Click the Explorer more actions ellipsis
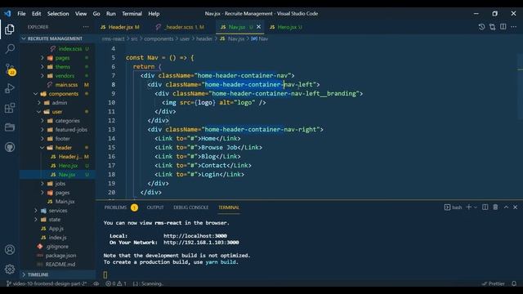Screen dimensions: 523x294 (86, 27)
